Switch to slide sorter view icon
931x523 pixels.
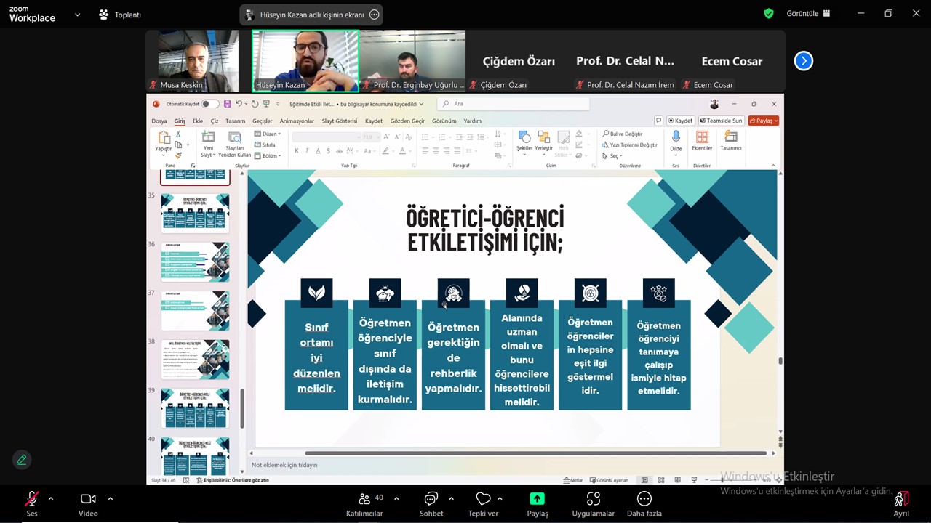pyautogui.click(x=661, y=480)
